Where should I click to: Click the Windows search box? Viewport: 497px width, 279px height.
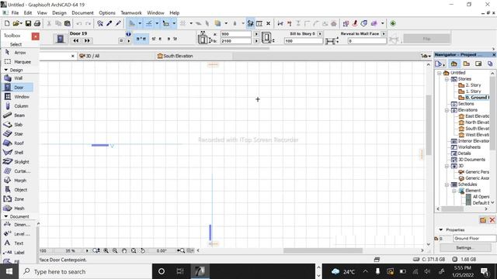(x=85, y=271)
